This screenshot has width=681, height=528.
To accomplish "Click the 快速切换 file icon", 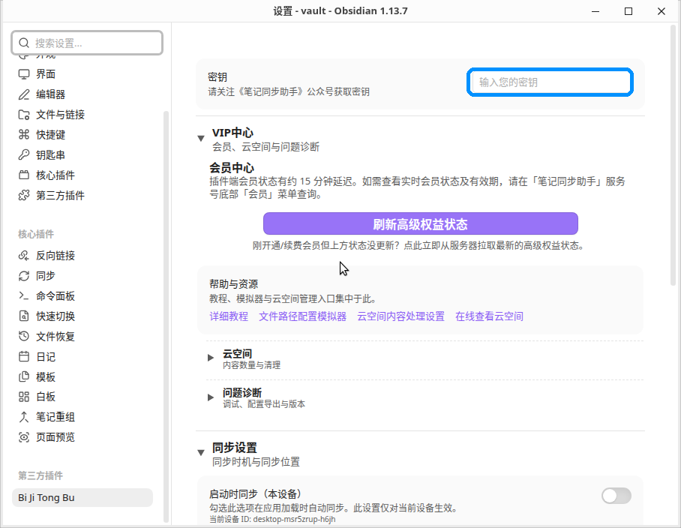I will [24, 316].
